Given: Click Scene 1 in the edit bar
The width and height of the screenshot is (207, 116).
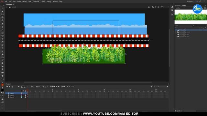Looking at the screenshot, I should (x=14, y=7).
